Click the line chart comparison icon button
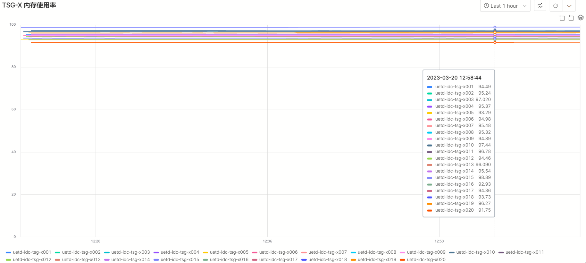Screen dimensions: 586x263 tap(540, 6)
